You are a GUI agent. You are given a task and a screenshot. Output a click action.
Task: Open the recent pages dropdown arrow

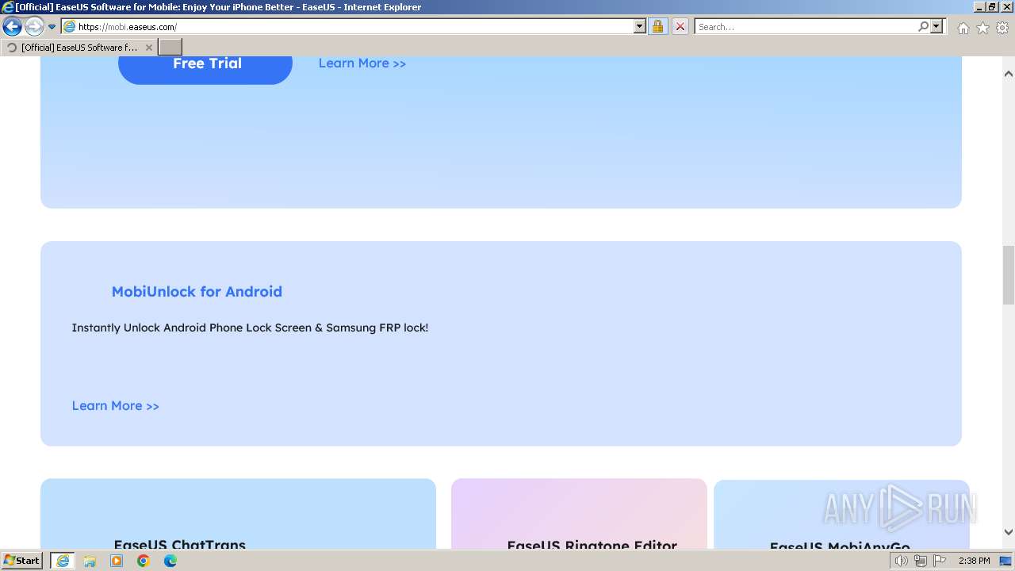[52, 27]
